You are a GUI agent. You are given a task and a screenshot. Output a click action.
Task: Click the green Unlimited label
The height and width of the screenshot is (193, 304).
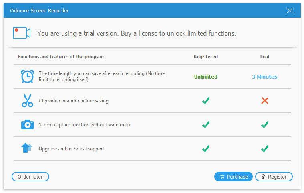(x=205, y=77)
